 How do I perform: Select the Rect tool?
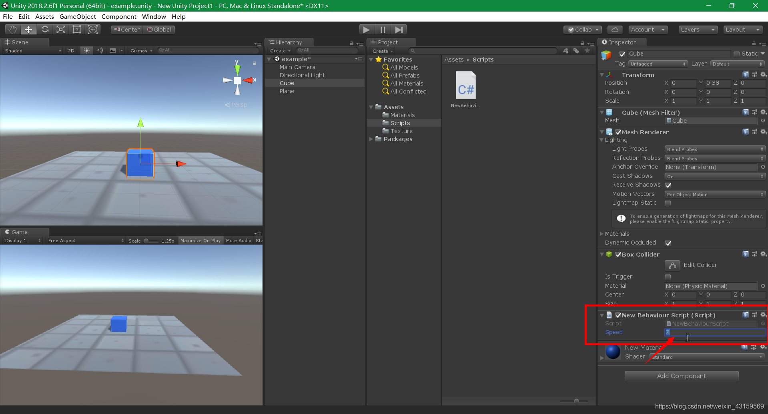[77, 30]
